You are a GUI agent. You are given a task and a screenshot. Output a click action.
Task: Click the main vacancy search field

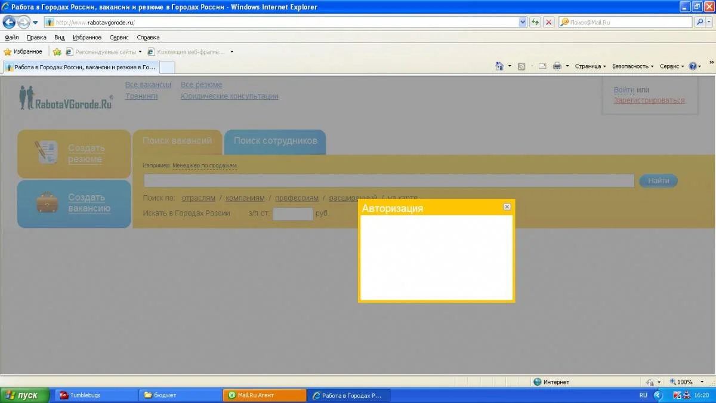(x=388, y=180)
